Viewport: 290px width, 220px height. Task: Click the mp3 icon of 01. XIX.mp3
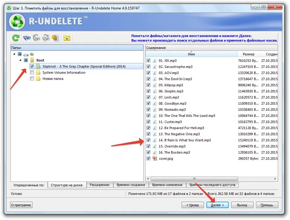pyautogui.click(x=155, y=61)
